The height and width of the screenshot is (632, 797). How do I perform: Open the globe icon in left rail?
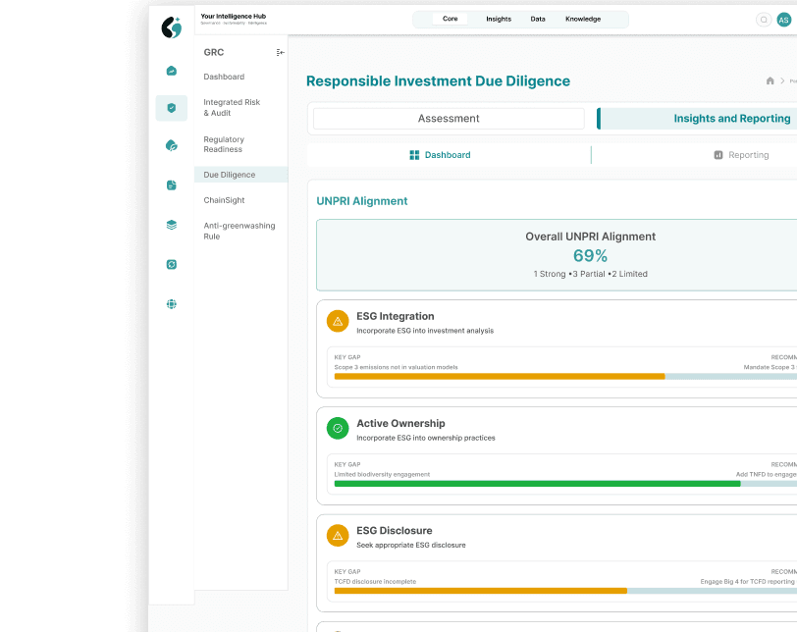coord(172,305)
